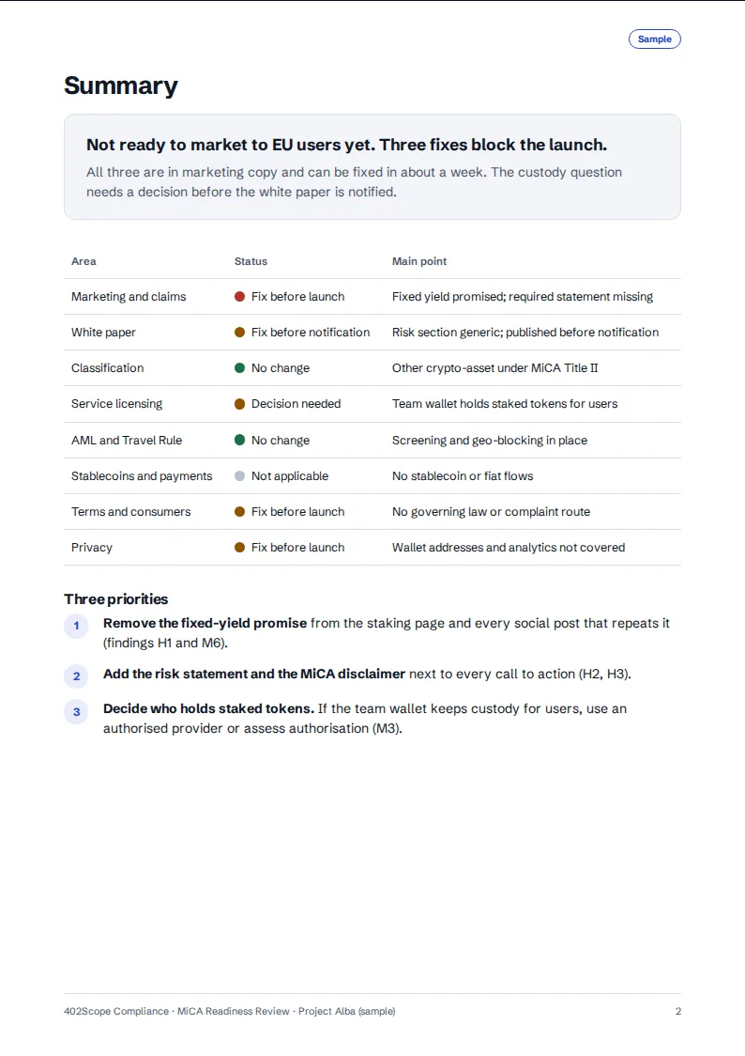Click the Area column header
The height and width of the screenshot is (1056, 745).
pos(84,261)
